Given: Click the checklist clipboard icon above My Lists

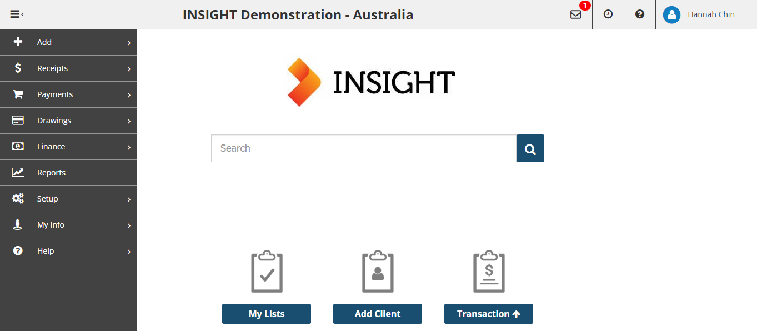Looking at the screenshot, I should pyautogui.click(x=267, y=271).
